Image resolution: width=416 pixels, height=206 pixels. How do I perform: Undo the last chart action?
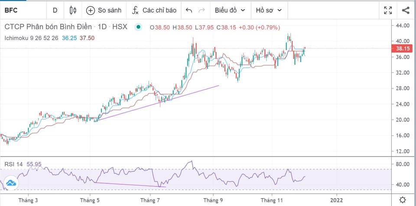click(x=188, y=10)
